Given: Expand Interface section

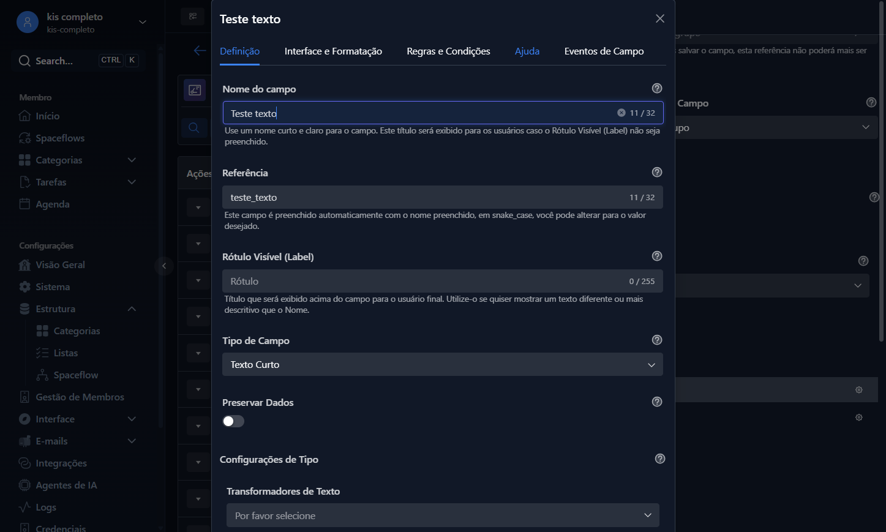Looking at the screenshot, I should coord(132,419).
